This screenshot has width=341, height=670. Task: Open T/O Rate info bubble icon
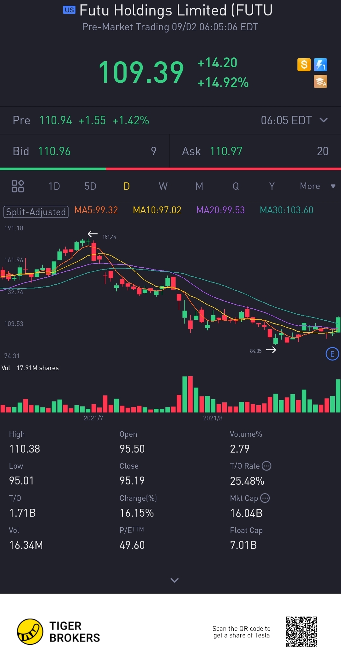pos(267,466)
